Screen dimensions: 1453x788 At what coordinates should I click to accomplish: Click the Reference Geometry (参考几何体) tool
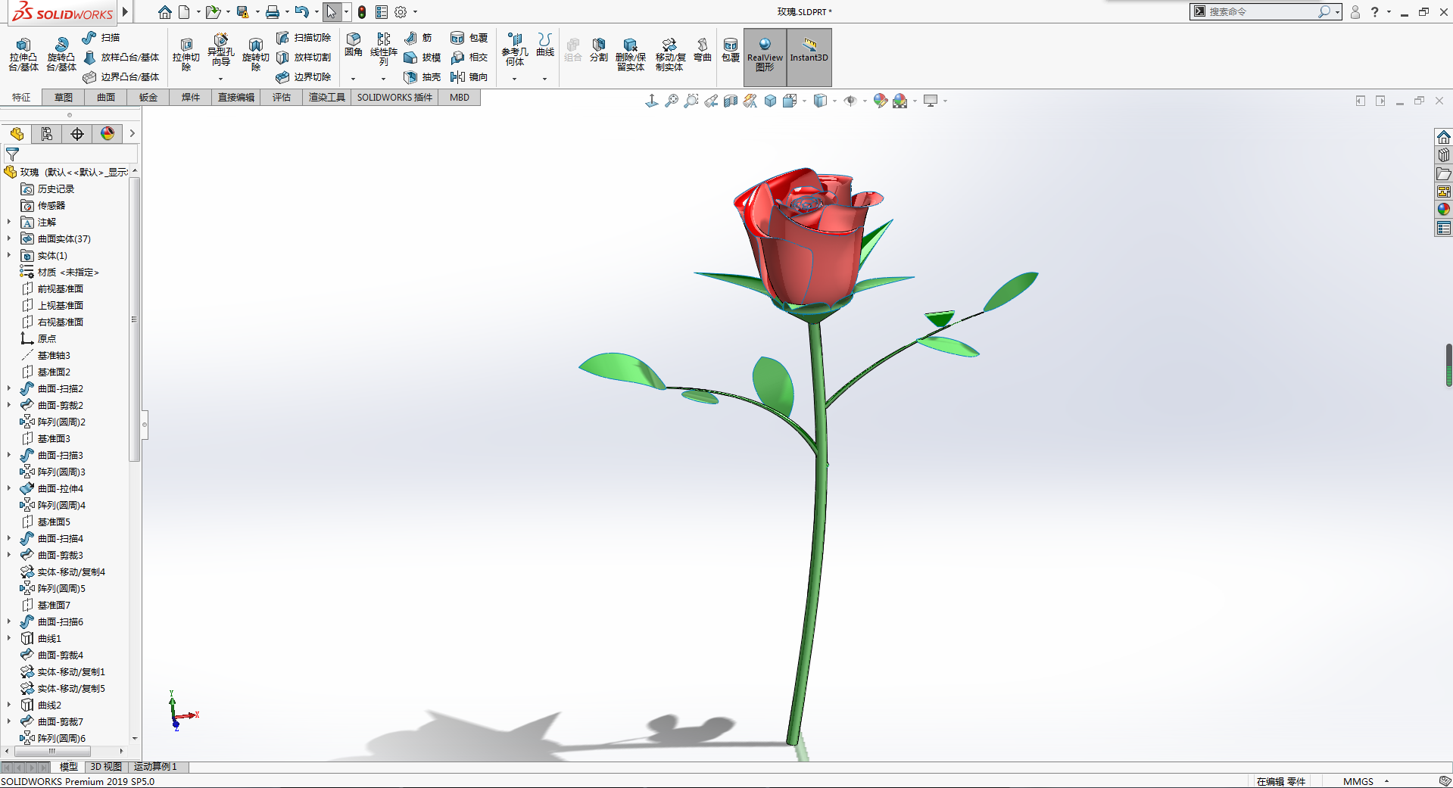[x=515, y=49]
